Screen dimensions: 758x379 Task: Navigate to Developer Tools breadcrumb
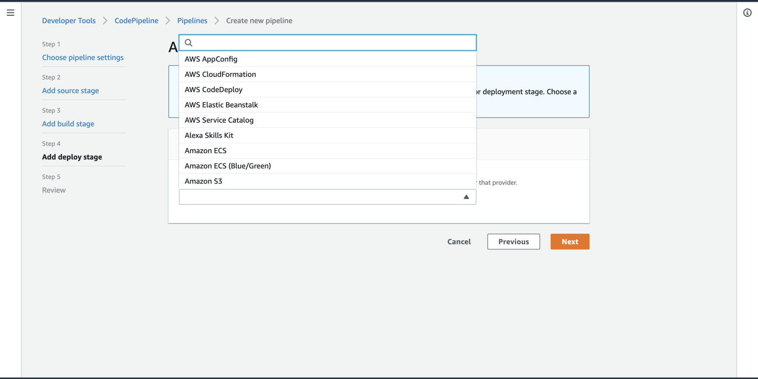69,20
